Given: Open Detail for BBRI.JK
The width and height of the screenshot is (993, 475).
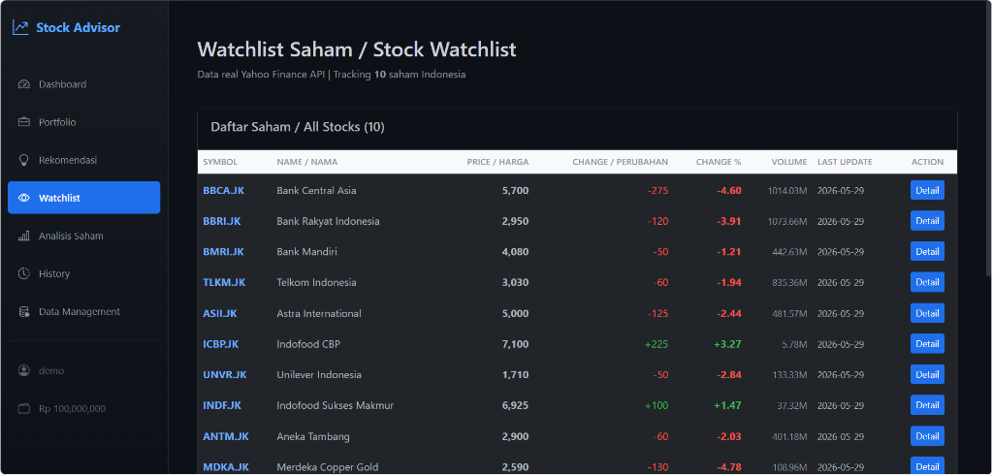Looking at the screenshot, I should tap(927, 220).
